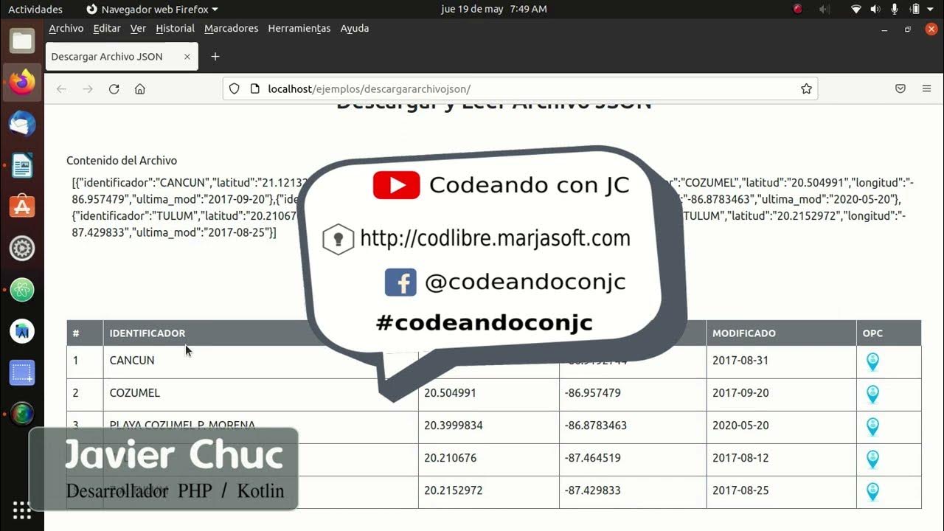Open the Ayuda menu

click(x=354, y=28)
